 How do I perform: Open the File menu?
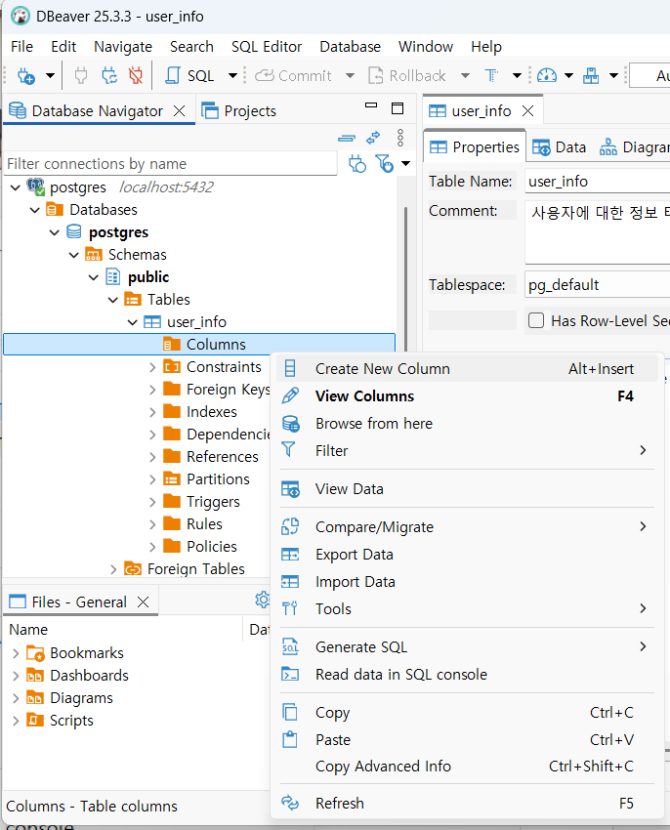pos(21,47)
